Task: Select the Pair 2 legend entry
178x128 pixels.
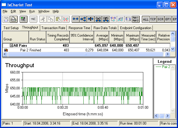Action: pos(163,67)
